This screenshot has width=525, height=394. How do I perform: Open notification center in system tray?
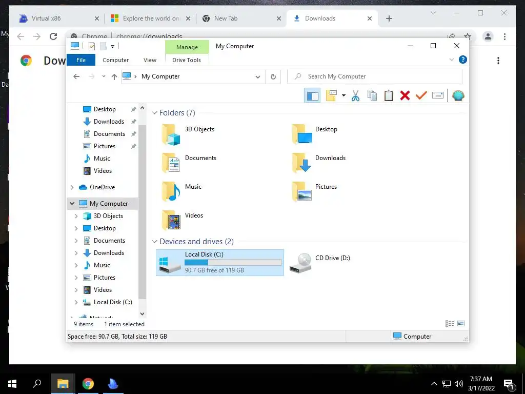click(509, 384)
